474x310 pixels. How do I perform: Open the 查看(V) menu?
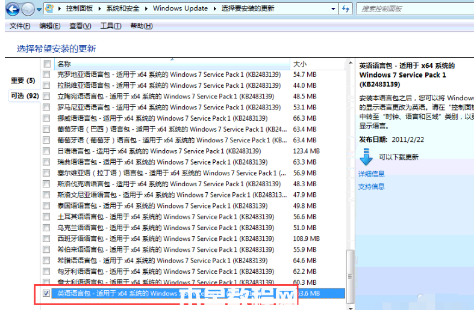(80, 26)
